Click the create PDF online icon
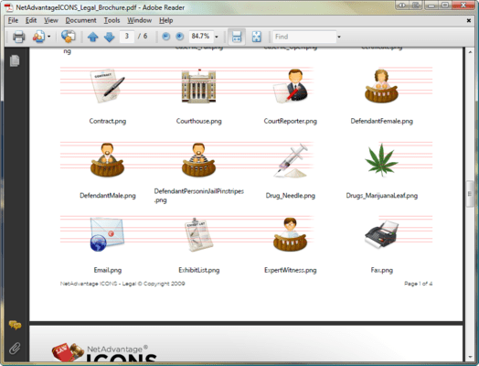Screen dimensions: 479x366 [38, 37]
